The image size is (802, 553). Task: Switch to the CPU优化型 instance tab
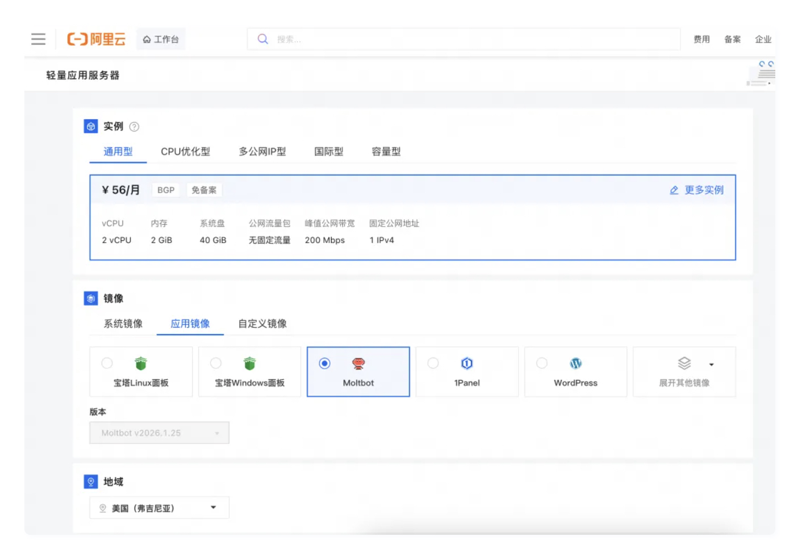click(x=186, y=152)
